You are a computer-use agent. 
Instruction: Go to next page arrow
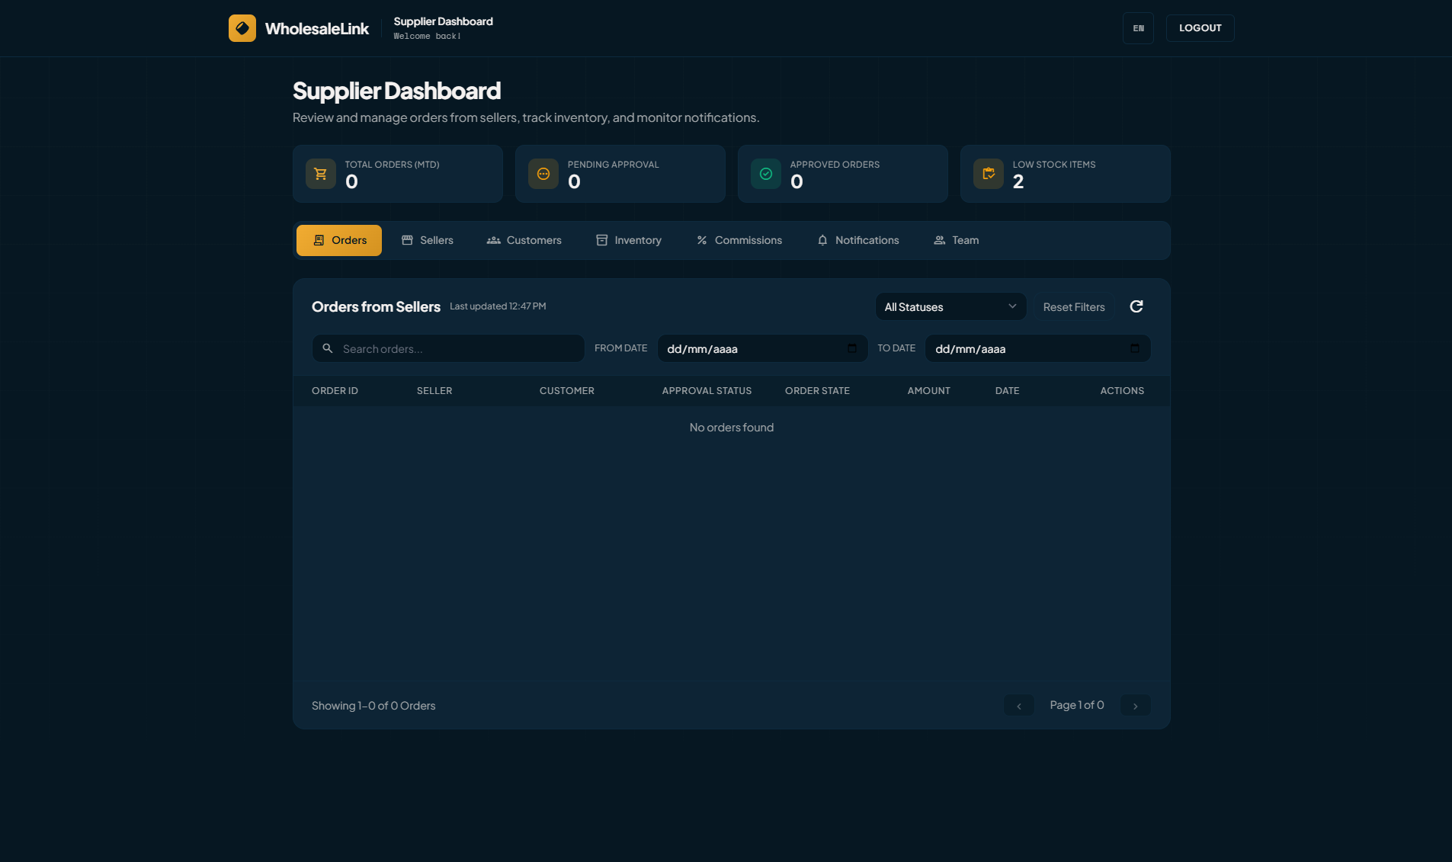1136,706
